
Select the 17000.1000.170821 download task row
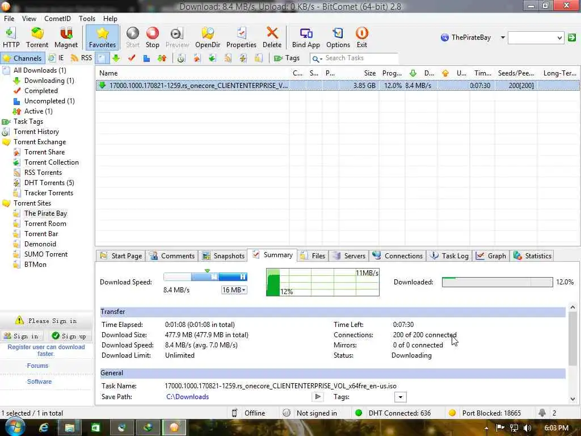[x=337, y=86]
